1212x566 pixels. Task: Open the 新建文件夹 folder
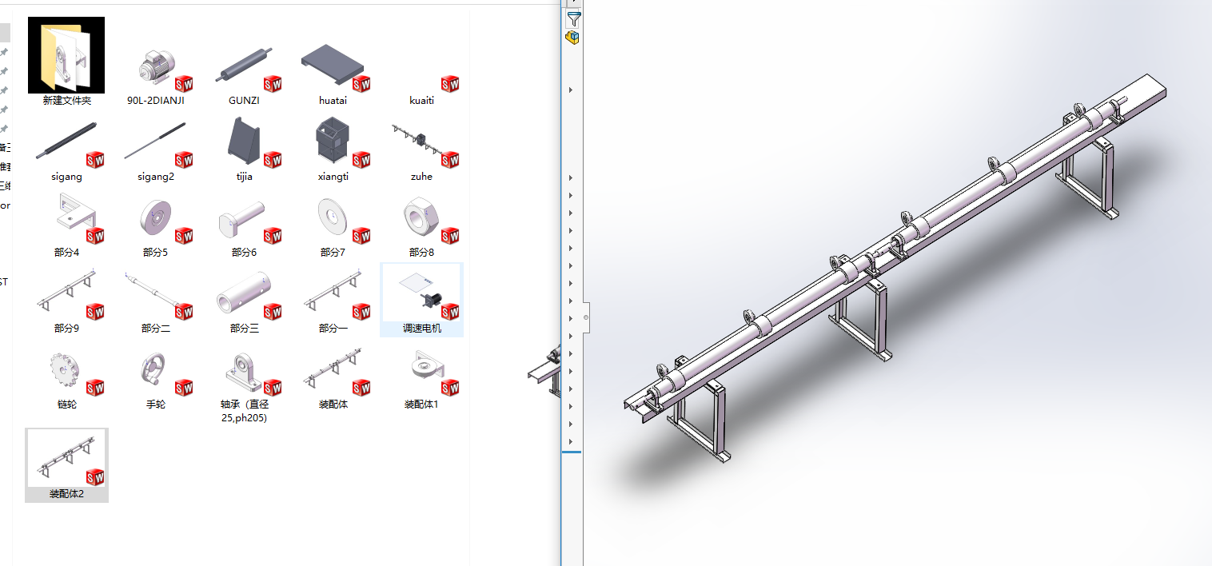(x=66, y=62)
